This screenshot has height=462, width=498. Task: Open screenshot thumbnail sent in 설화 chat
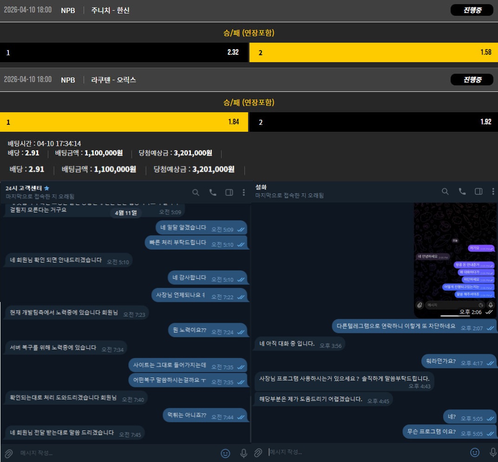click(455, 260)
